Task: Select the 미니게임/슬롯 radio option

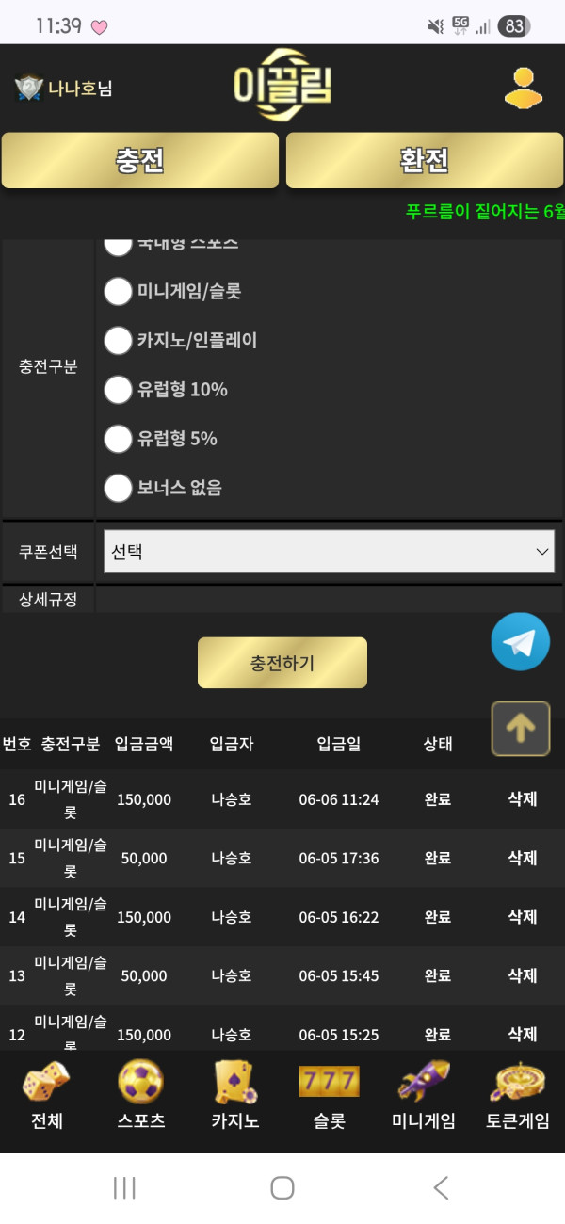Action: click(x=118, y=292)
